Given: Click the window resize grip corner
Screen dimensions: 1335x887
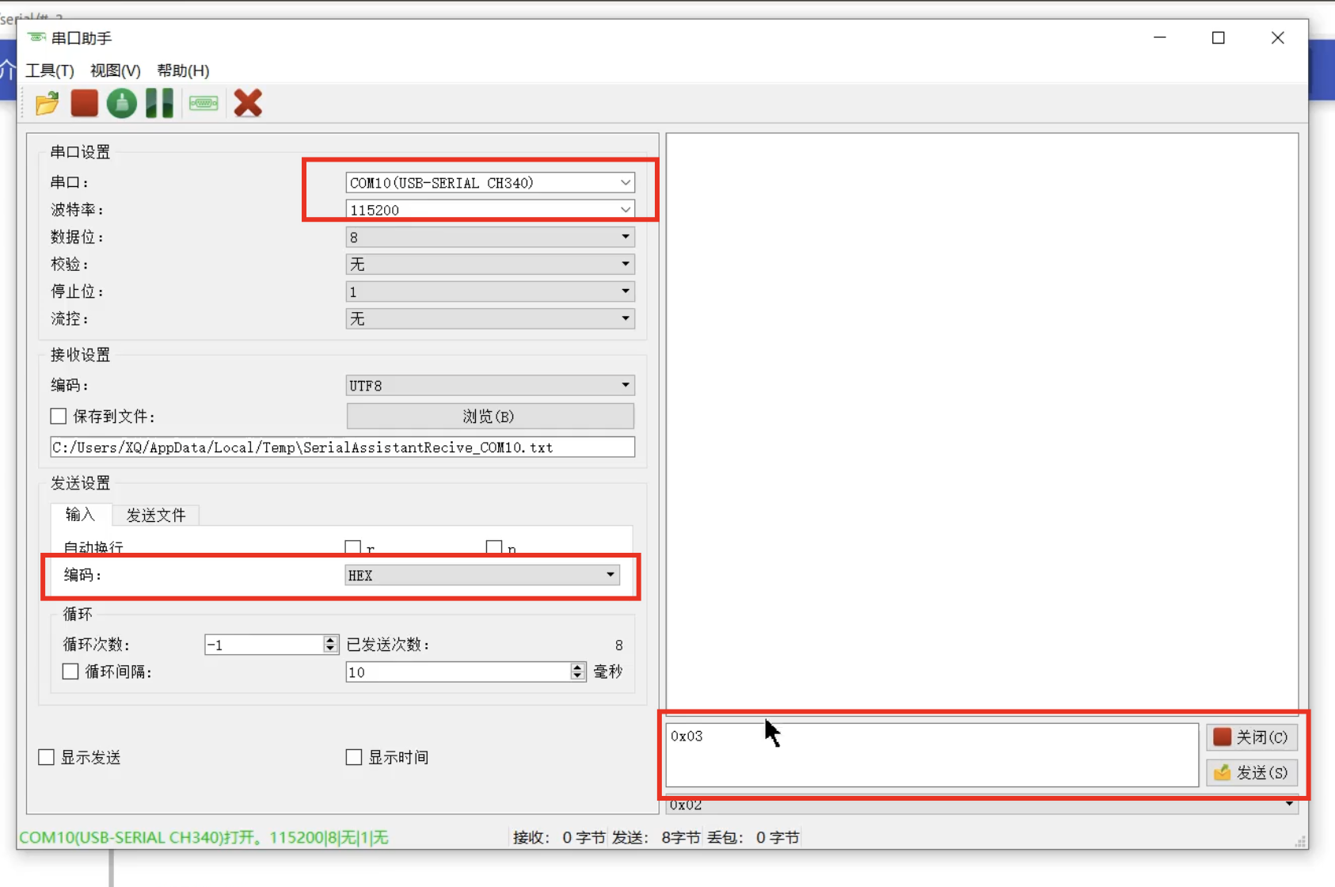Looking at the screenshot, I should (1300, 842).
